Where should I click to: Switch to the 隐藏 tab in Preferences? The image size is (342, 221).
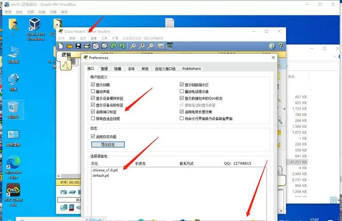coord(118,69)
